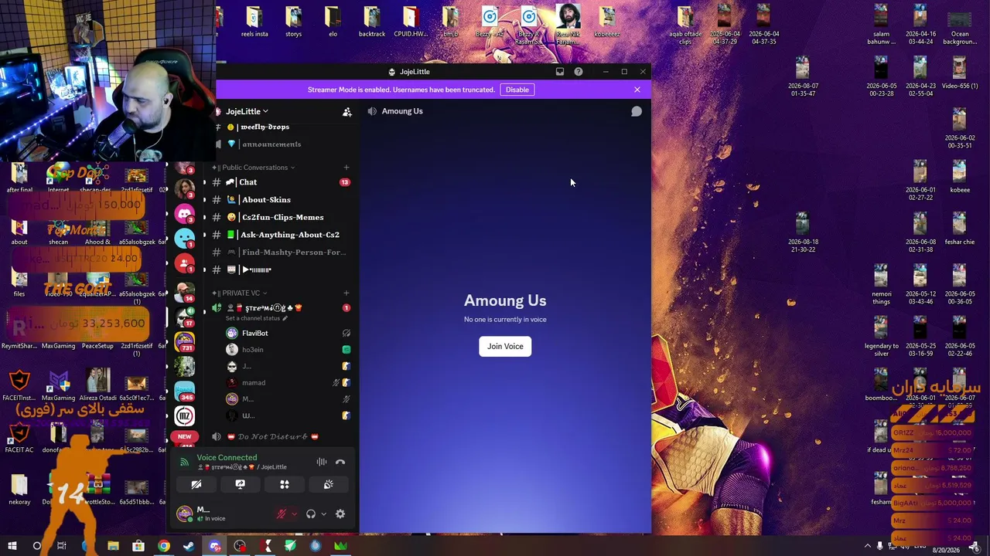Select the 'elo' desktop folder
990x556 pixels.
(333, 22)
